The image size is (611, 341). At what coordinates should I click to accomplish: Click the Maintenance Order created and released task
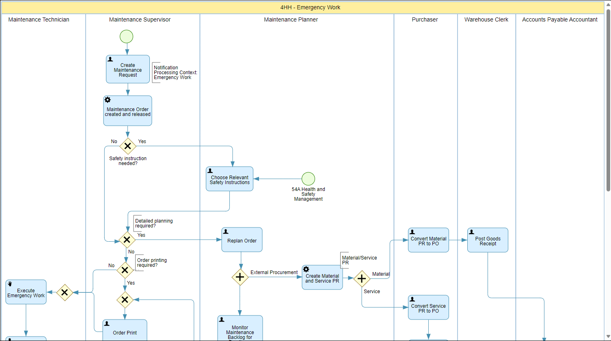coord(128,111)
